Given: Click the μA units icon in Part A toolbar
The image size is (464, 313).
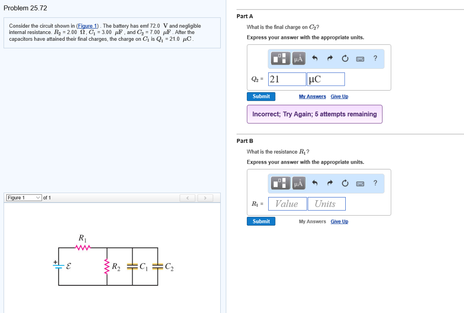Looking at the screenshot, I should [298, 58].
